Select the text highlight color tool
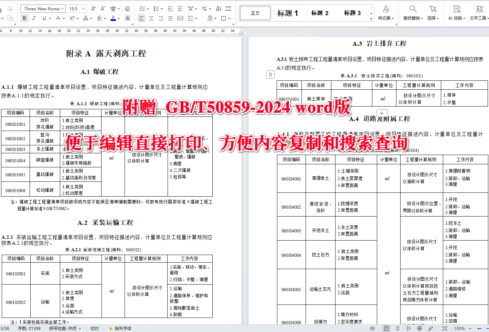Screen dimensions: 489x332 (99, 18)
